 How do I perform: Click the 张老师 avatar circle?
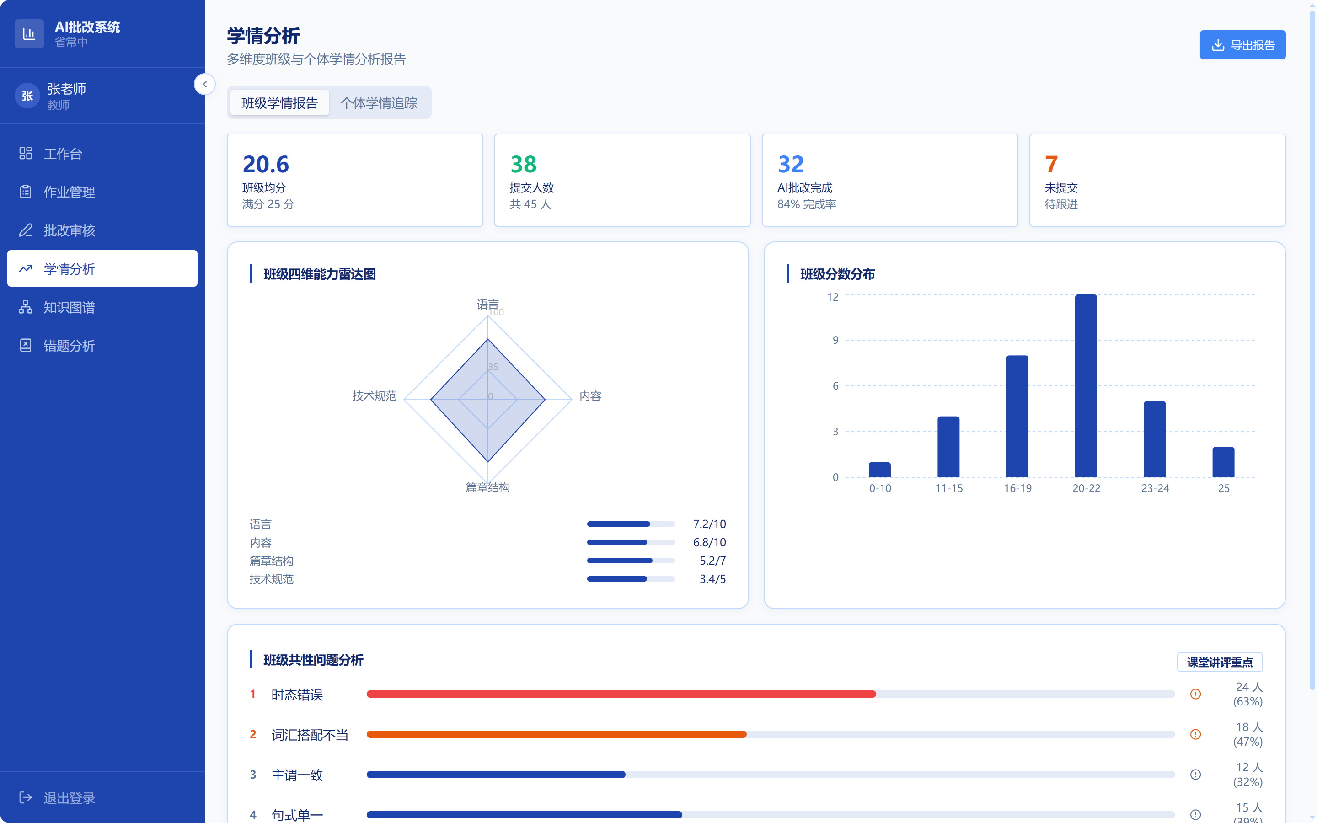pos(27,96)
